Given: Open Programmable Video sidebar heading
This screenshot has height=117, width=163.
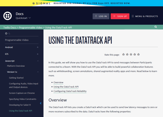Looking at the screenshot, I should (17, 40).
